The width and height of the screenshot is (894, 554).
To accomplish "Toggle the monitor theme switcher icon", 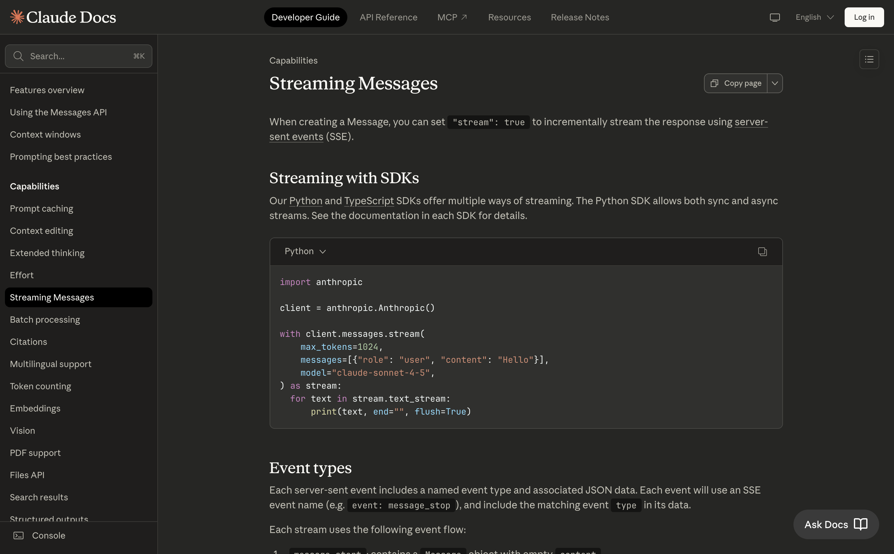I will click(775, 17).
